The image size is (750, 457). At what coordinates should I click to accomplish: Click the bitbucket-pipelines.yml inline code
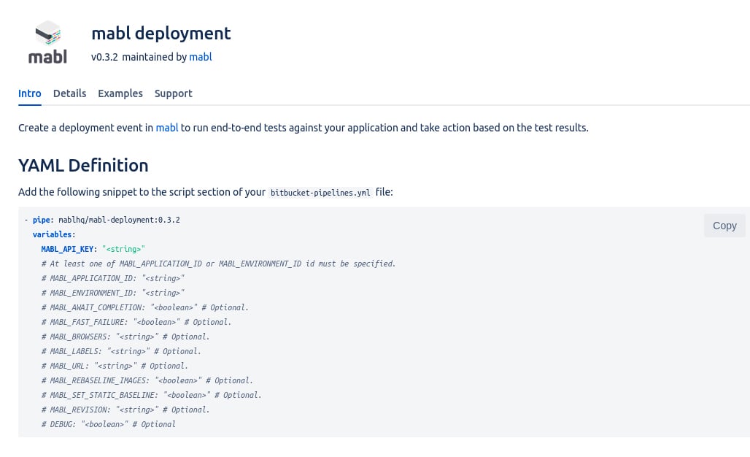(x=320, y=193)
